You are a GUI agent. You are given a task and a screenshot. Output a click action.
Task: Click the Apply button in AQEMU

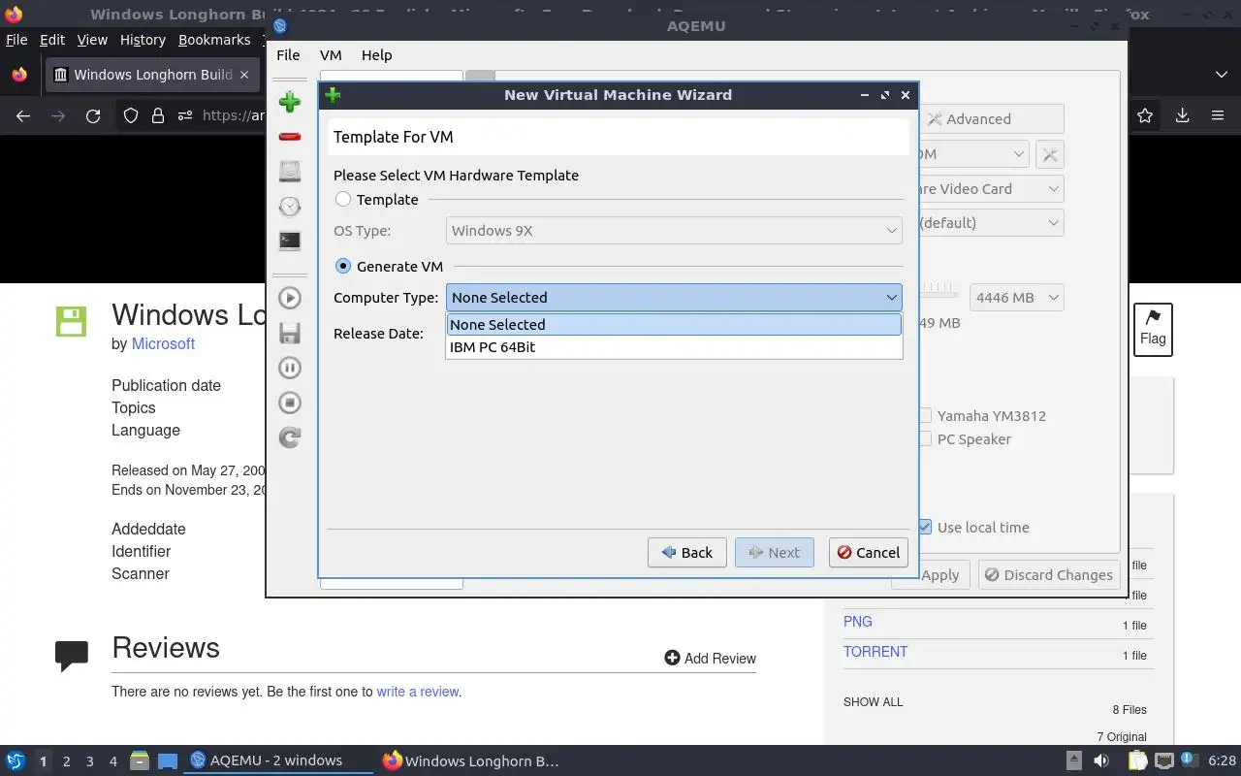(x=930, y=574)
